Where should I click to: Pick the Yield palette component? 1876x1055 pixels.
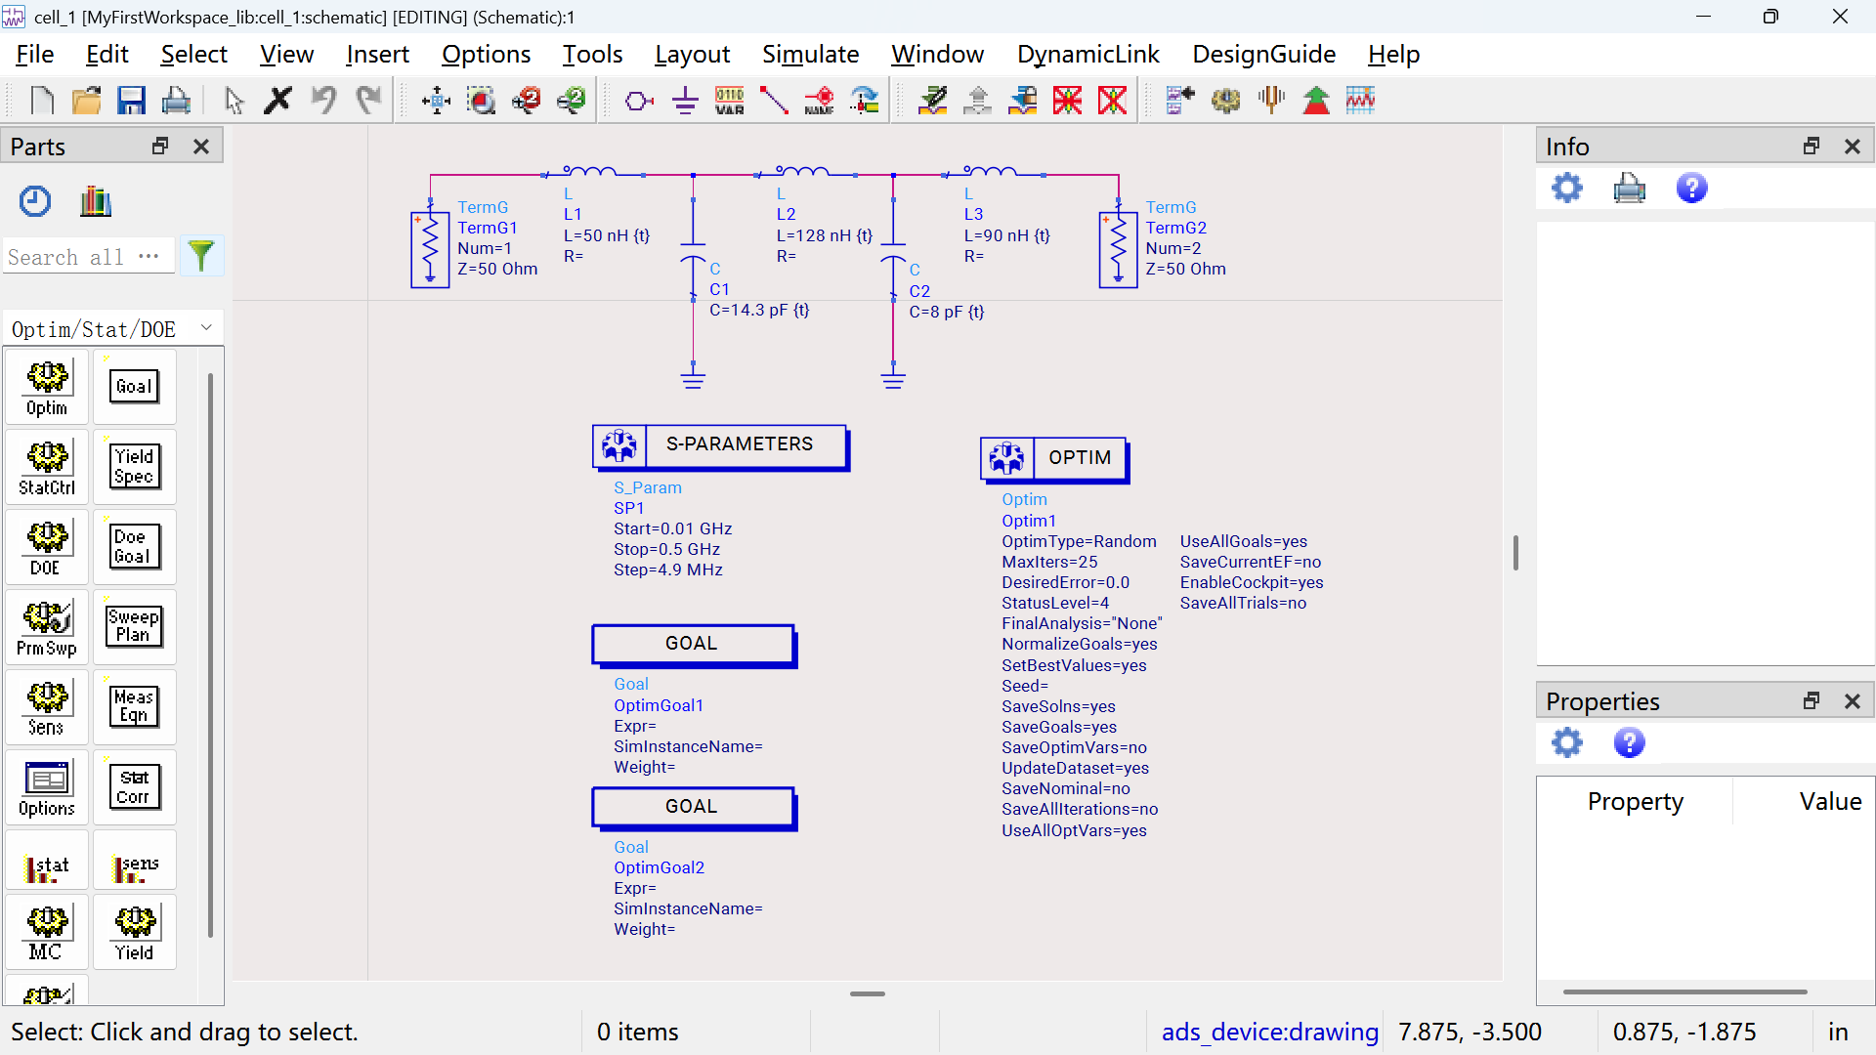[135, 933]
